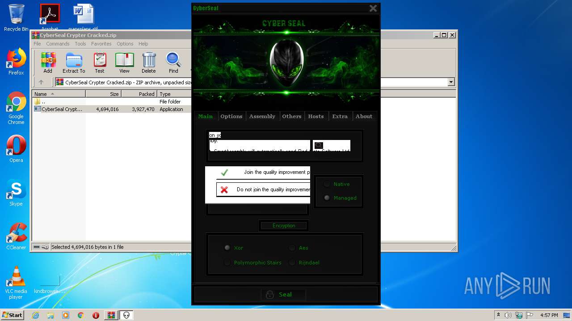Viewport: 572px width, 321px height.
Task: Click the Test archive icon
Action: (x=100, y=62)
